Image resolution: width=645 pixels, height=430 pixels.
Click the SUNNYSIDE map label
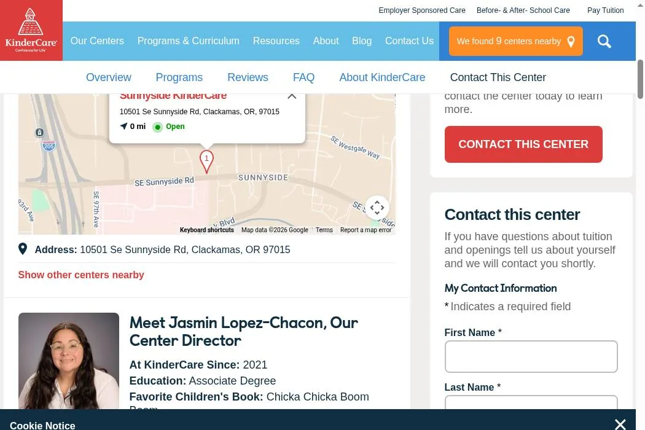264,178
